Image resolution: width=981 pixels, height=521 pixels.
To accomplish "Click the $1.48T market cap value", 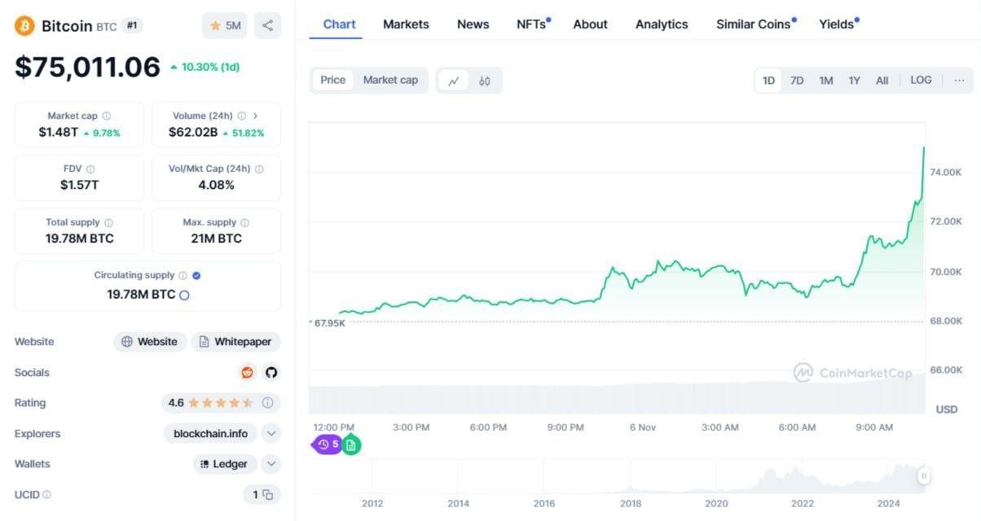I will (58, 132).
